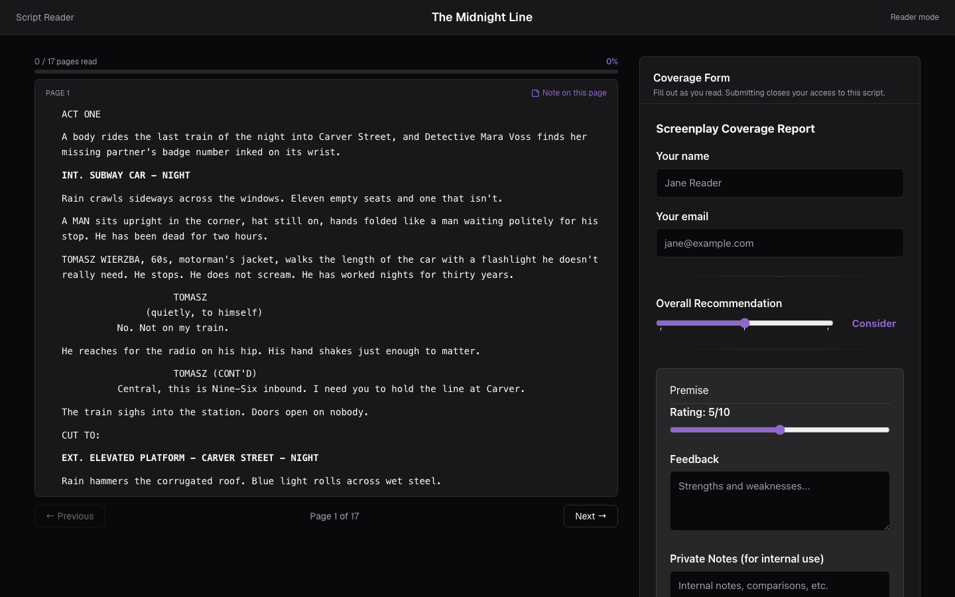
Task: Click the 'The train sighs into the station' line
Action: [x=215, y=412]
